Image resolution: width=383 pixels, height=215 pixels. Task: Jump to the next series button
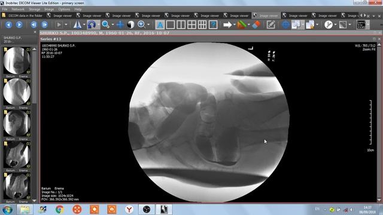pyautogui.click(x=44, y=24)
